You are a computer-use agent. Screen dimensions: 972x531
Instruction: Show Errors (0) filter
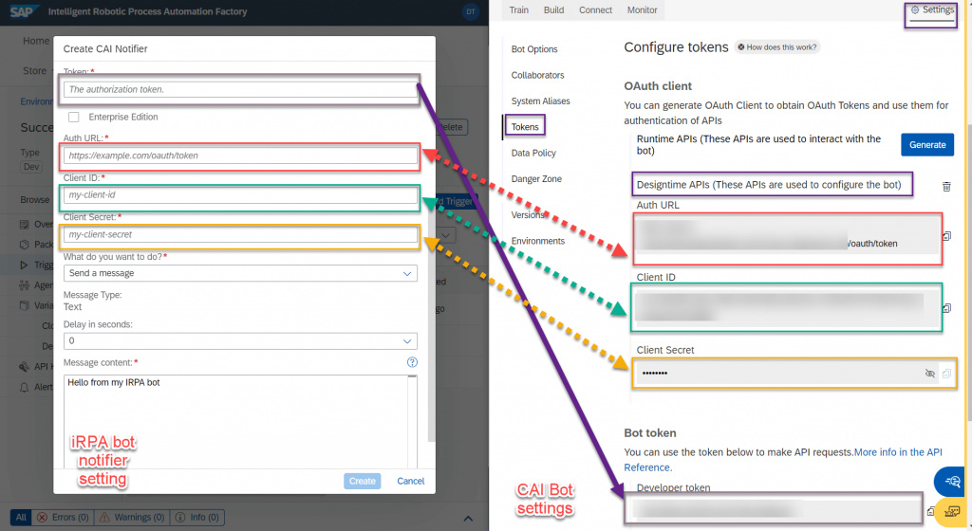(63, 518)
